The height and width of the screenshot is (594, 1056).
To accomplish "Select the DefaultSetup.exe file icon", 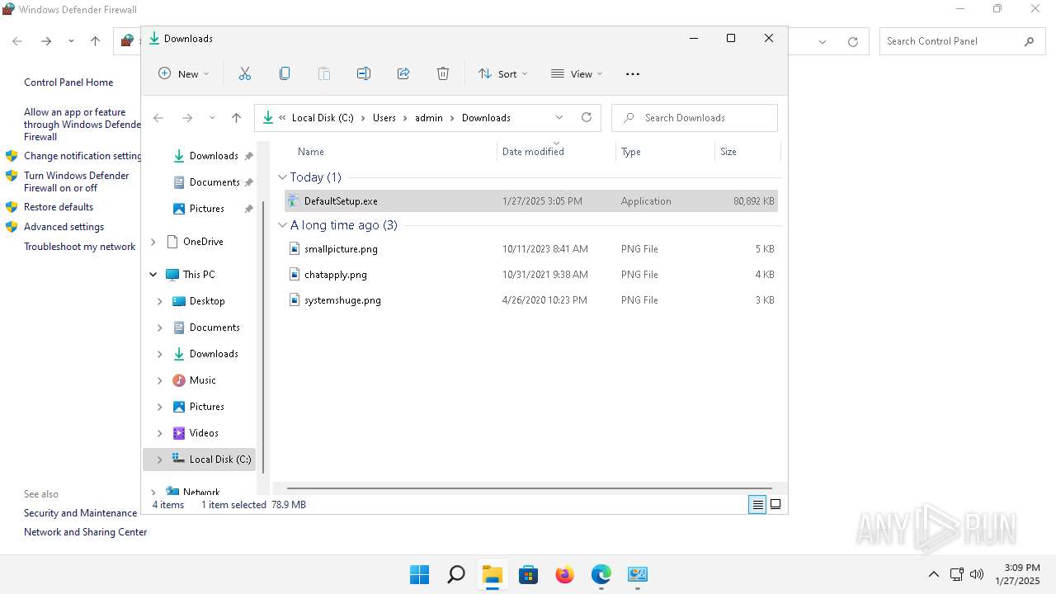I will [294, 200].
